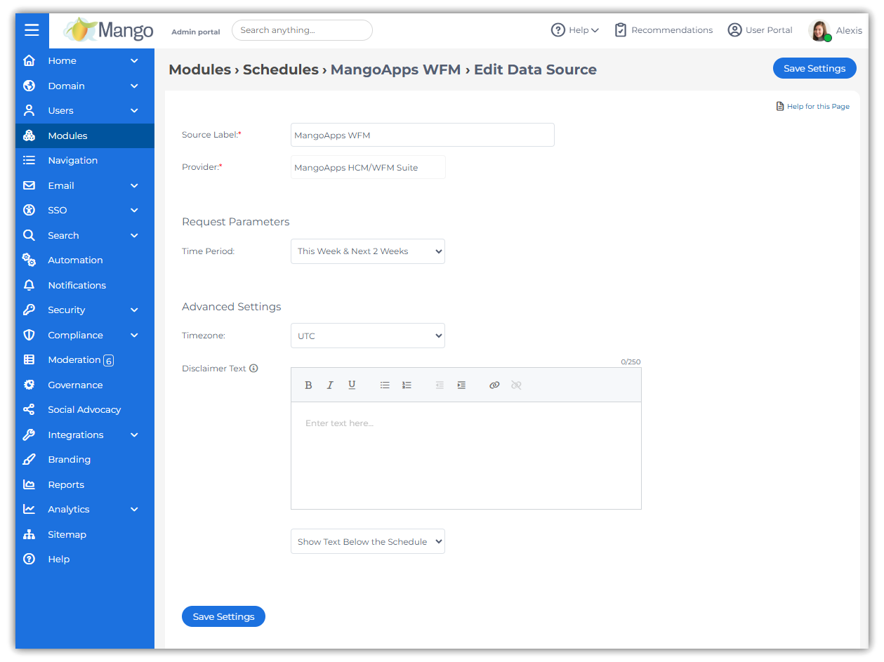Click the insert link icon
Image resolution: width=884 pixels, height=662 pixels.
494,385
